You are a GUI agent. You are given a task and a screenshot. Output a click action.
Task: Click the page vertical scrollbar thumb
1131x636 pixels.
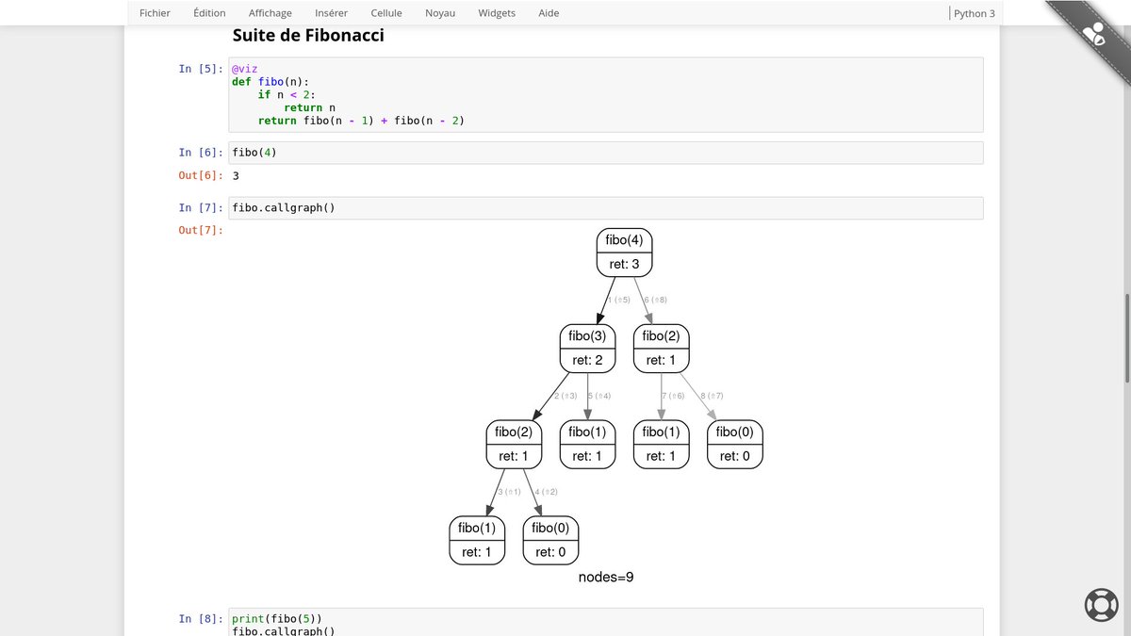[1126, 337]
